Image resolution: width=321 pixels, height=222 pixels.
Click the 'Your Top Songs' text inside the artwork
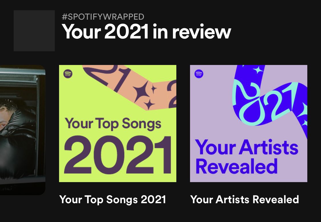tap(113, 124)
